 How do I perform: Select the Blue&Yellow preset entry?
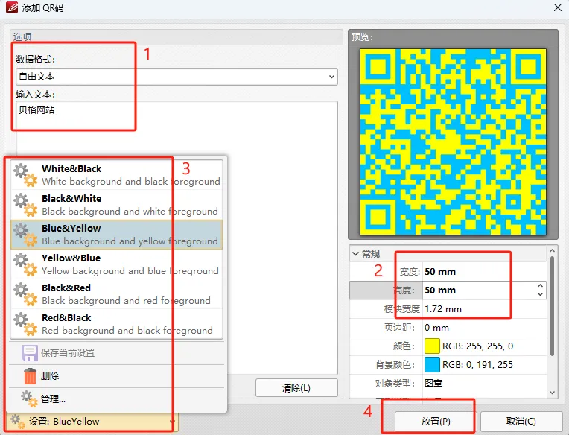click(116, 235)
